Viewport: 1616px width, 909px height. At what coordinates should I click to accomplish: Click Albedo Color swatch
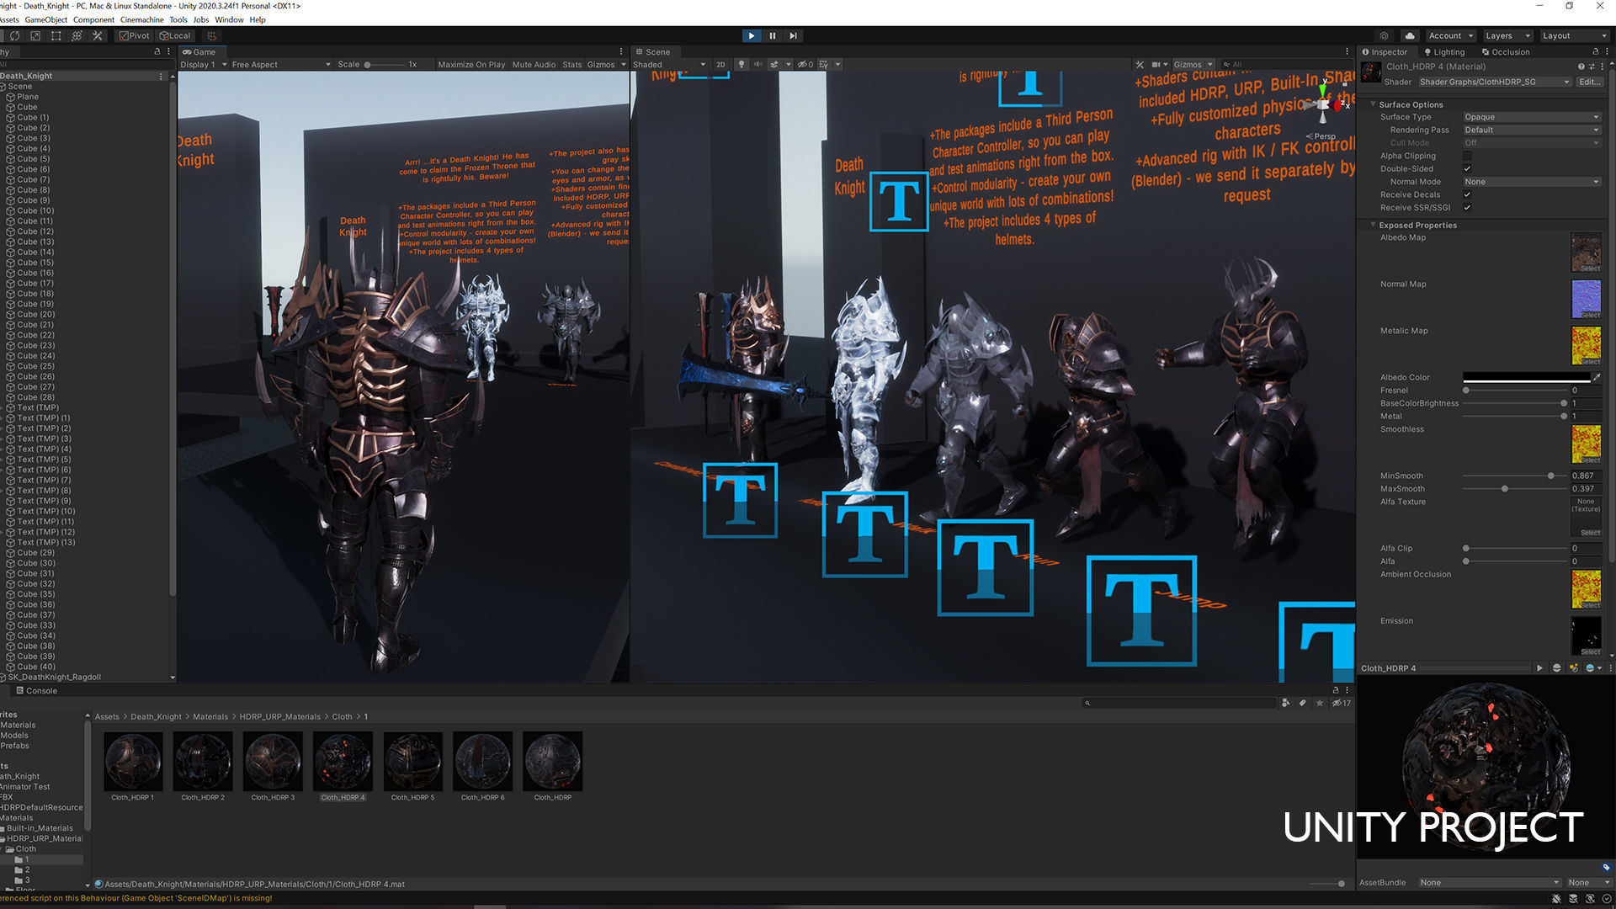(x=1527, y=378)
